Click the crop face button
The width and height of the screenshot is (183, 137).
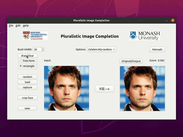(27, 98)
